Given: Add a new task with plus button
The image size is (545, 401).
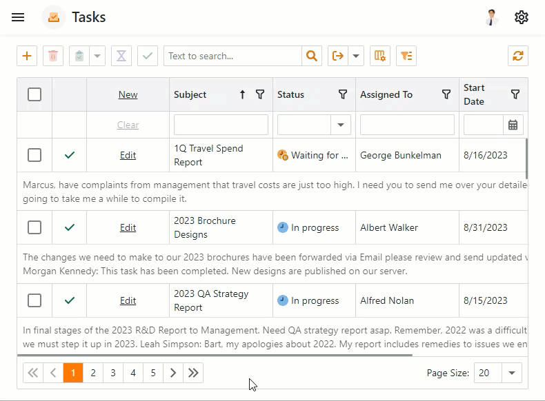Looking at the screenshot, I should point(27,56).
